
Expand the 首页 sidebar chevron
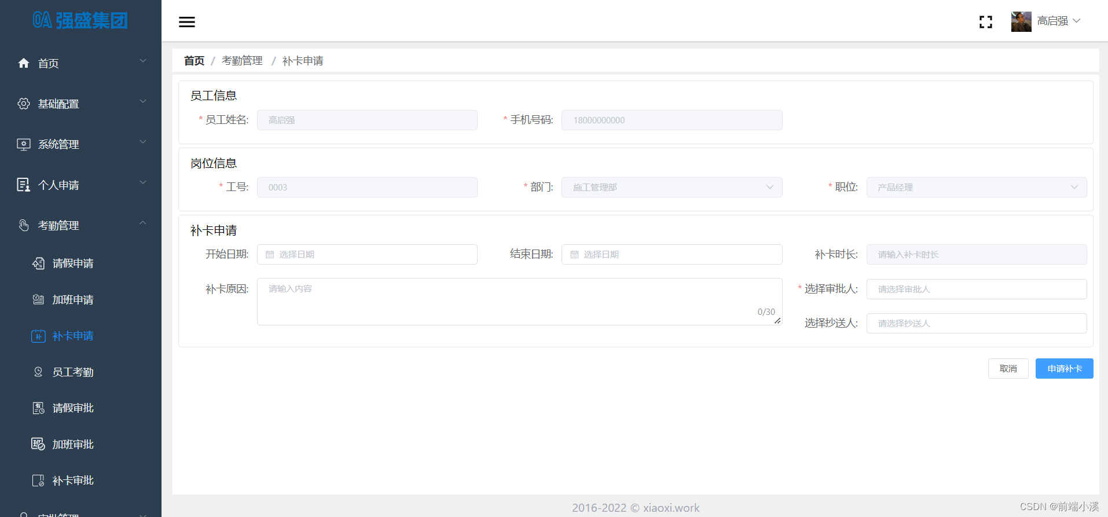(x=143, y=61)
